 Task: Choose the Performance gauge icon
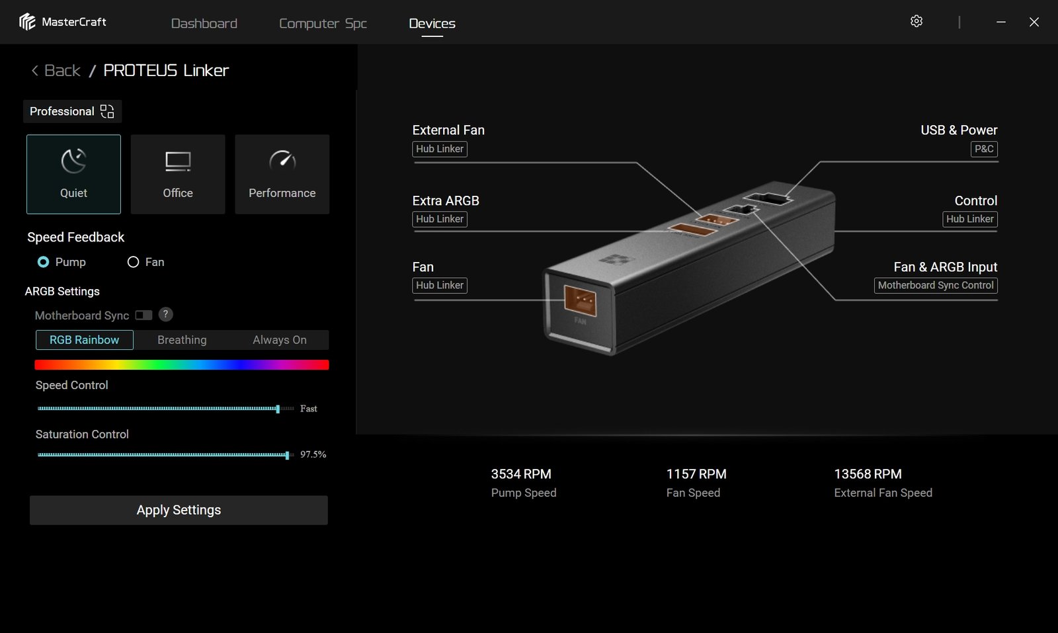[282, 161]
